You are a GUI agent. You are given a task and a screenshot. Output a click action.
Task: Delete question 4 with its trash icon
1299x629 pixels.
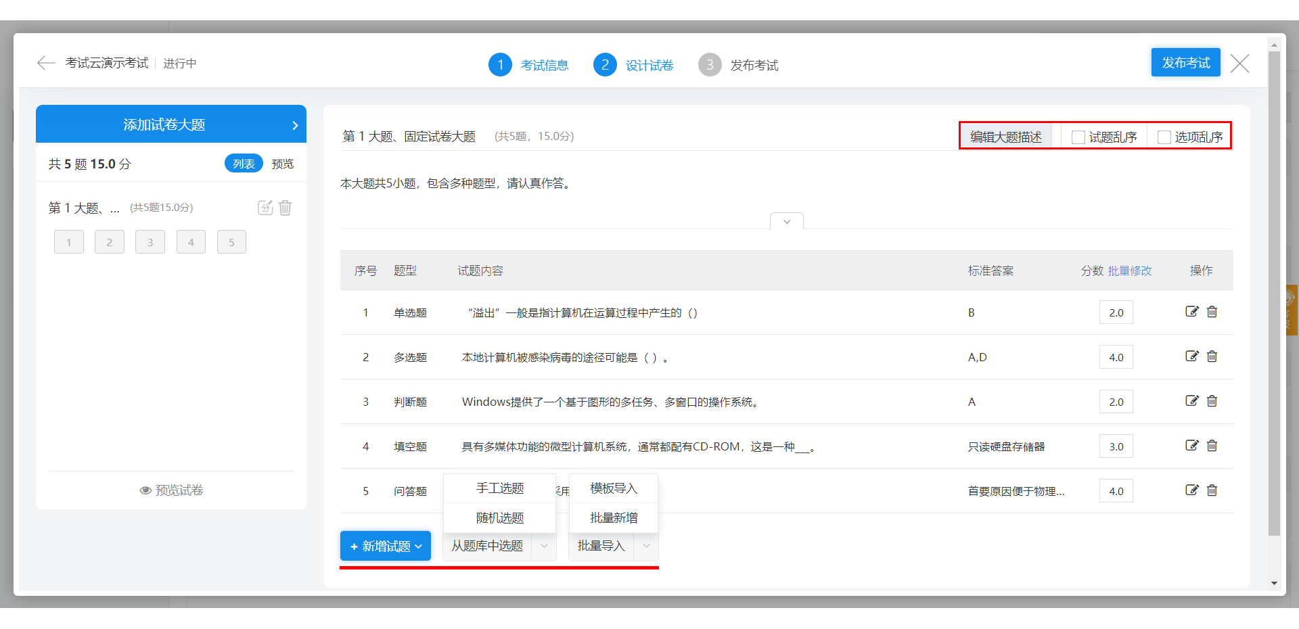pos(1212,446)
